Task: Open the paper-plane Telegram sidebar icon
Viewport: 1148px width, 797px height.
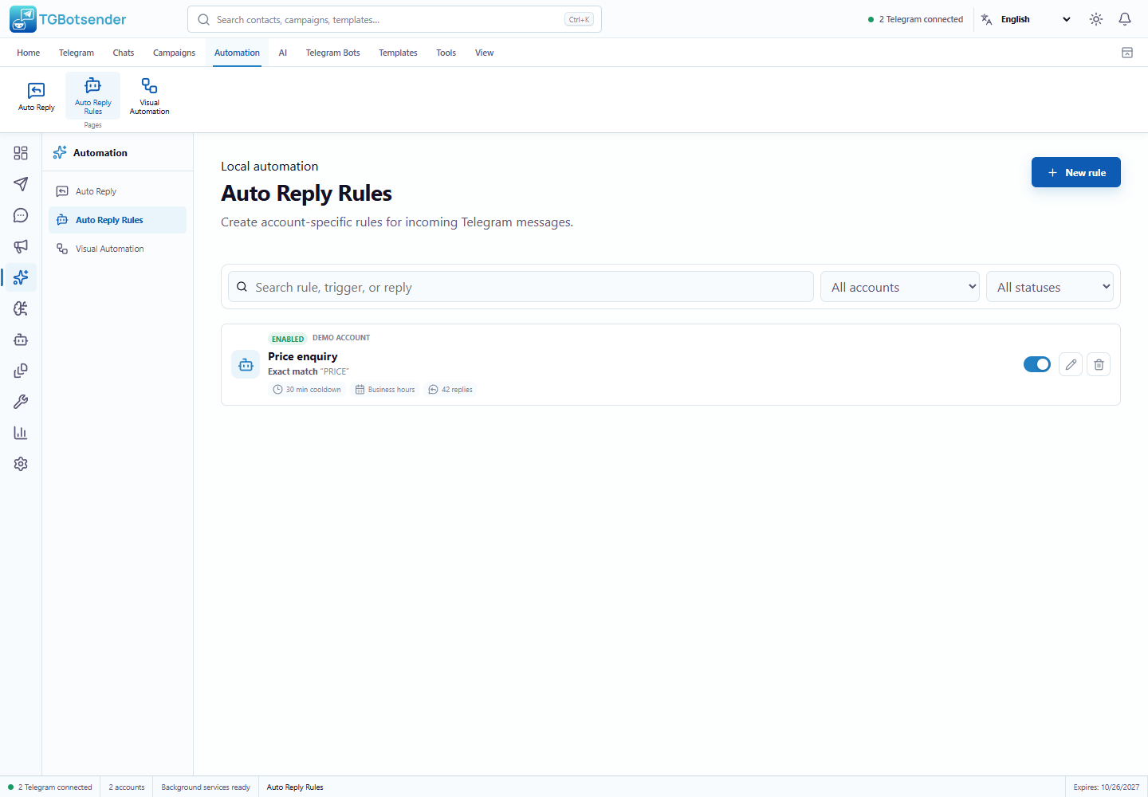Action: pyautogui.click(x=21, y=184)
